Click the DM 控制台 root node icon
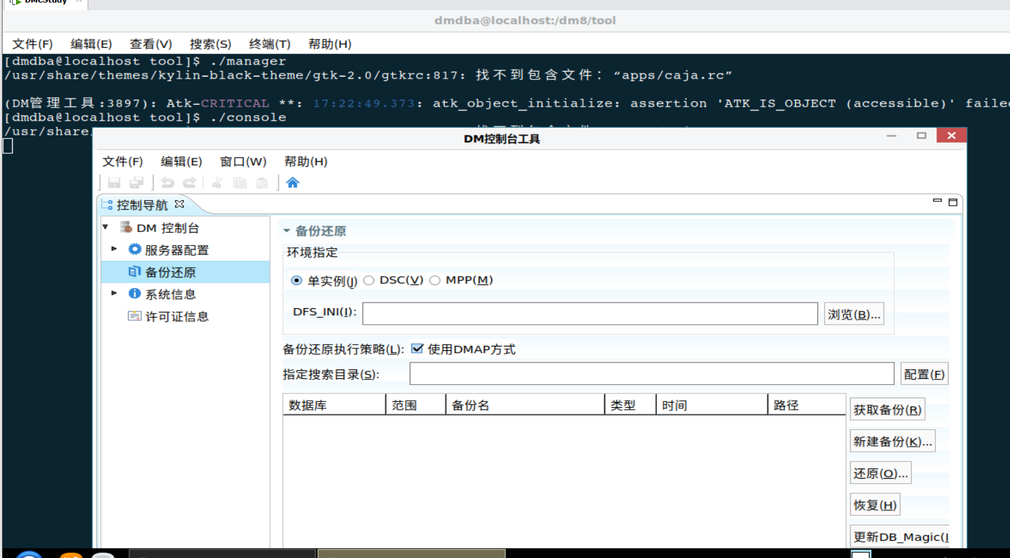This screenshot has width=1010, height=558. (126, 228)
